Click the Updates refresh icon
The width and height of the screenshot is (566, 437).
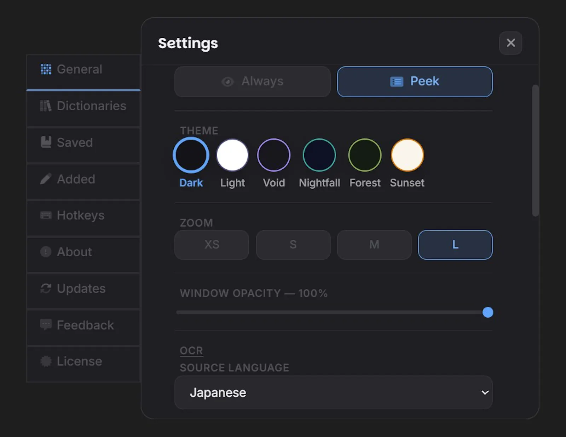(46, 289)
